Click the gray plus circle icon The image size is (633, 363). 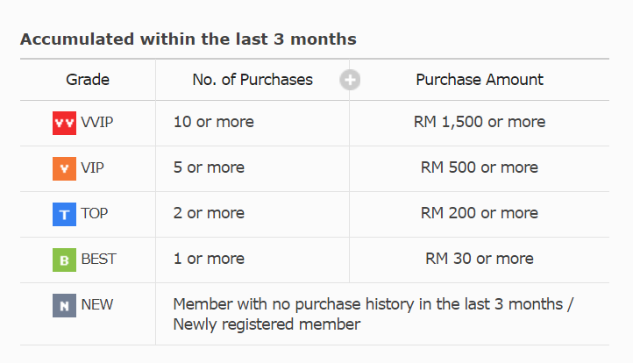tap(350, 80)
